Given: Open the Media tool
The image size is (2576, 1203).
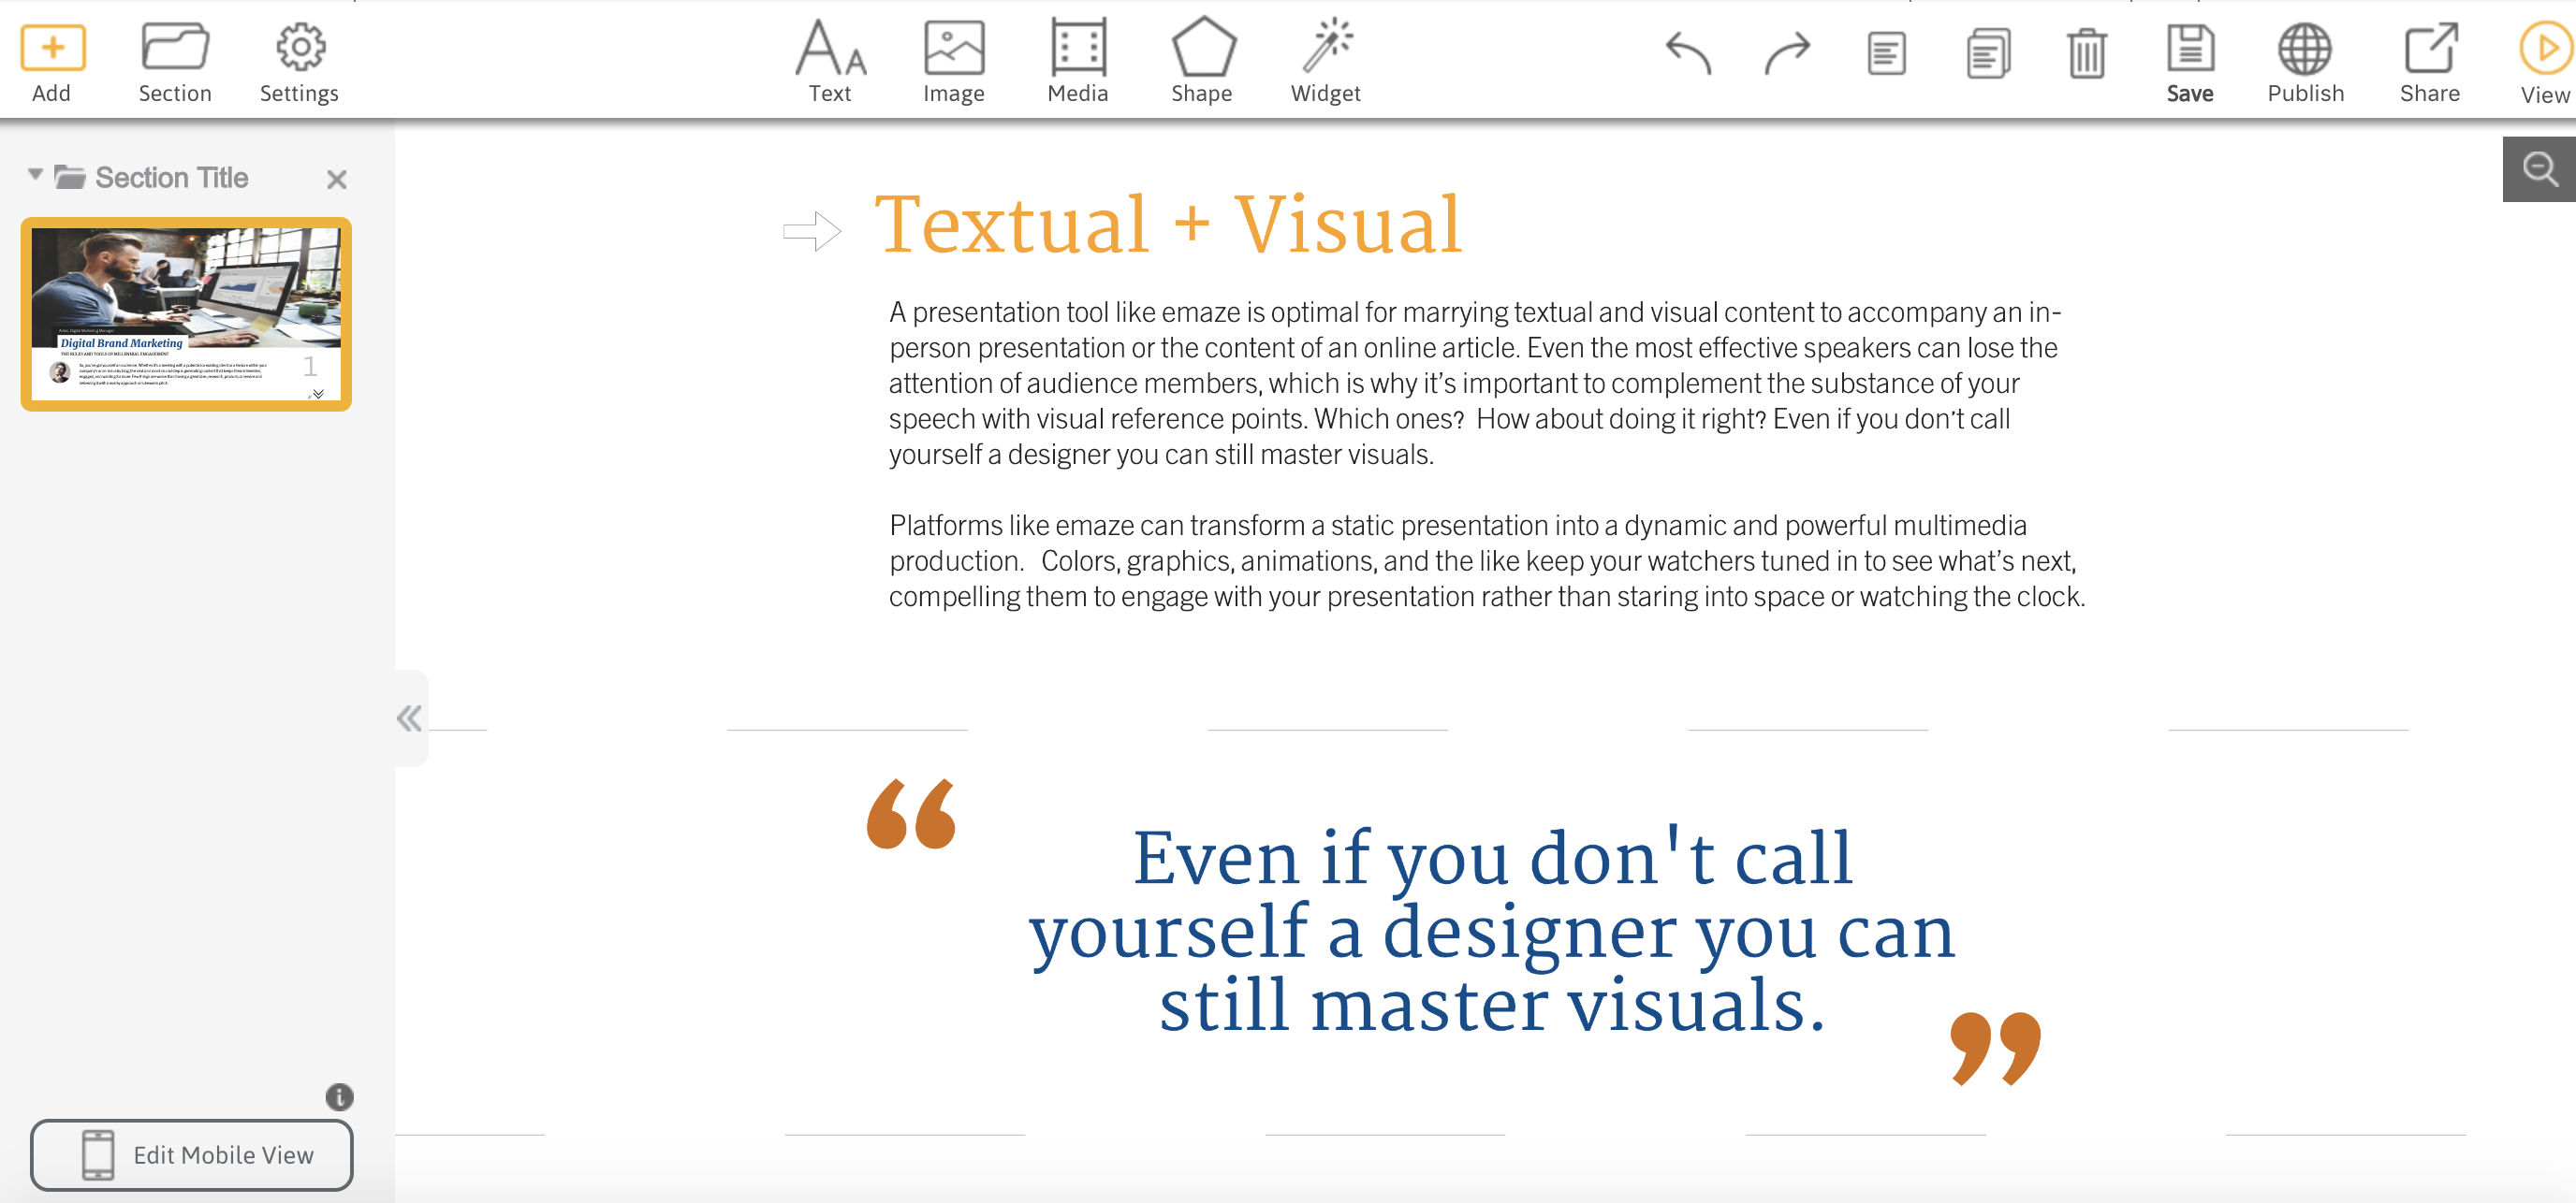Looking at the screenshot, I should click(x=1077, y=49).
